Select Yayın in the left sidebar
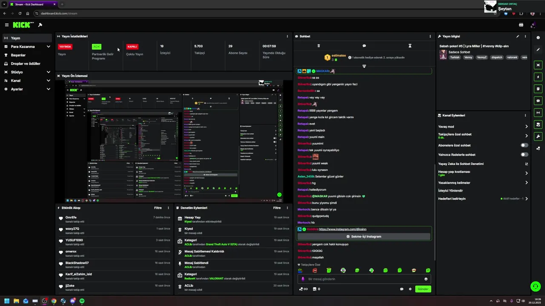 click(x=28, y=38)
